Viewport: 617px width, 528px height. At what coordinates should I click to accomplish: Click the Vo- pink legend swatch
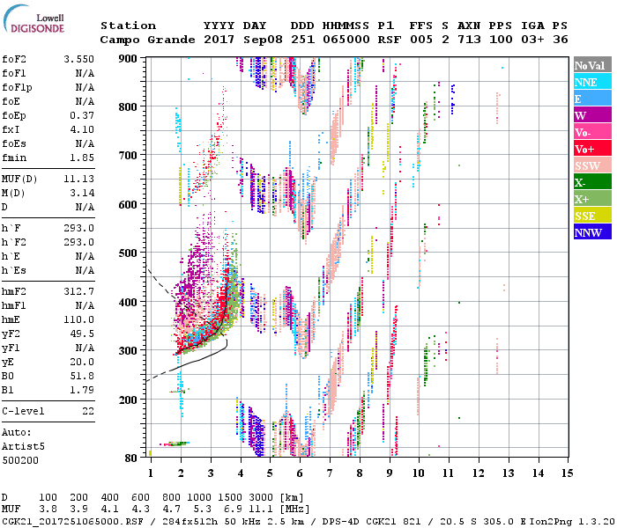click(592, 132)
